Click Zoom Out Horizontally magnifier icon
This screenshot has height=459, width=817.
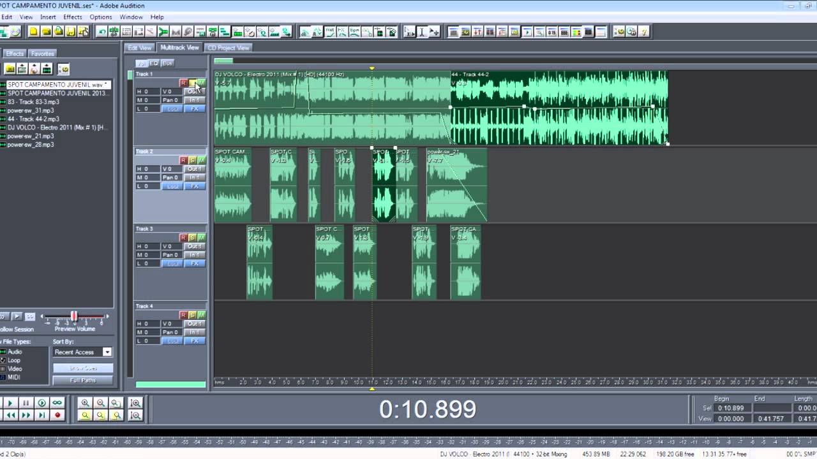[x=100, y=403]
